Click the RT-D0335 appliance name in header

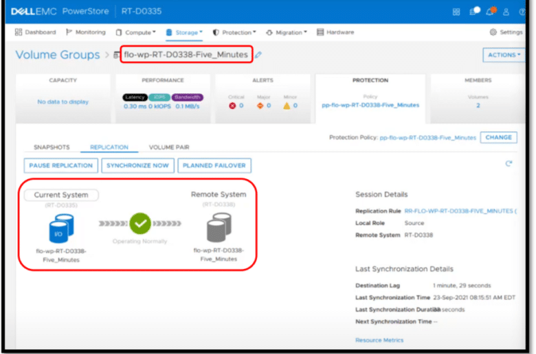pos(142,11)
